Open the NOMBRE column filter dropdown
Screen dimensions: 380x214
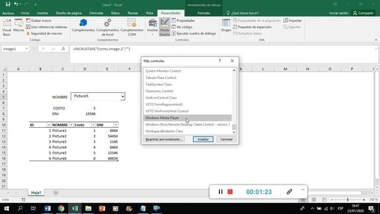[x=71, y=125]
